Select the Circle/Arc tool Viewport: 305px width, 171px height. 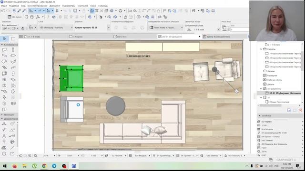(4, 153)
